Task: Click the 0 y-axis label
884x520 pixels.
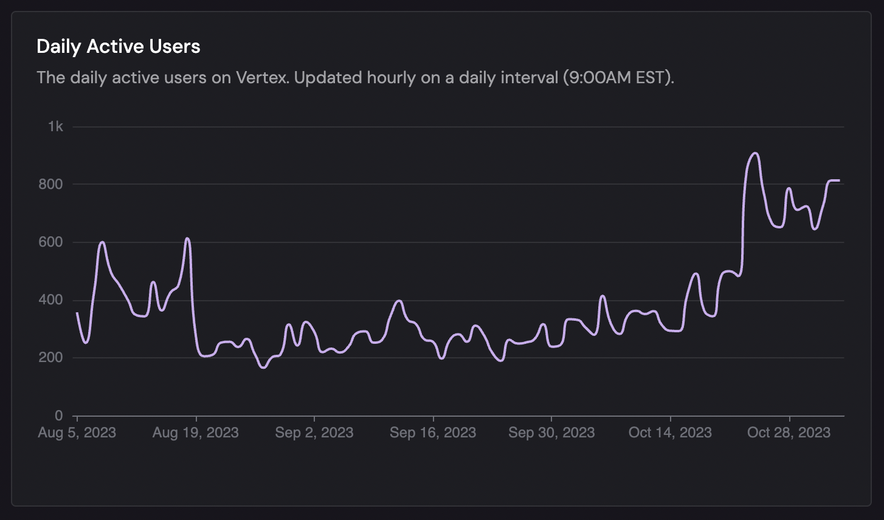Action: click(58, 416)
